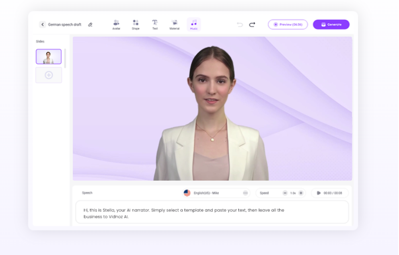Image resolution: width=399 pixels, height=255 pixels.
Task: Click the Preview (06:36) button
Action: (288, 25)
